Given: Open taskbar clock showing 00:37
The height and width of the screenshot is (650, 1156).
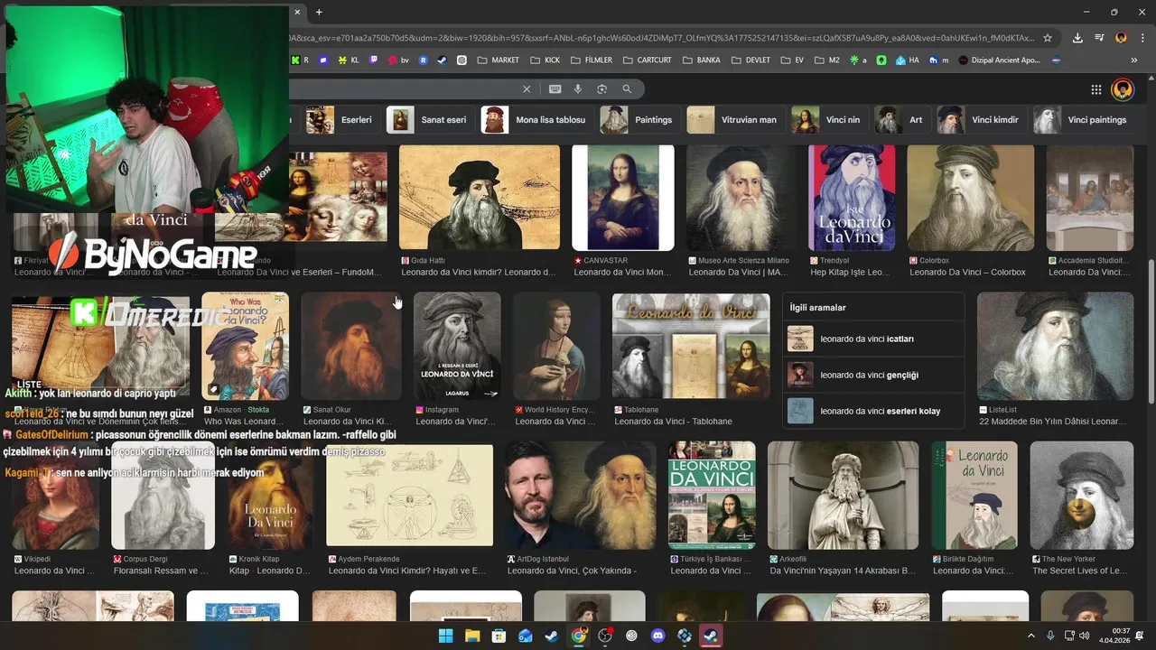Looking at the screenshot, I should pyautogui.click(x=1121, y=636).
